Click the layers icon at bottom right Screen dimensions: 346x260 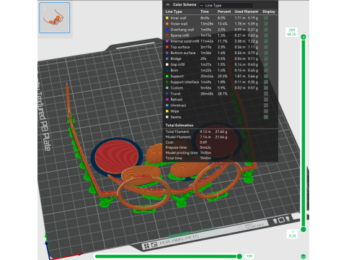click(x=303, y=256)
